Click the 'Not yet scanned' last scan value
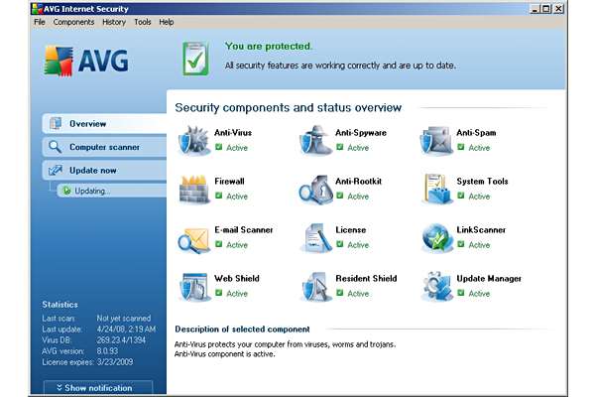The height and width of the screenshot is (397, 595). click(124, 319)
